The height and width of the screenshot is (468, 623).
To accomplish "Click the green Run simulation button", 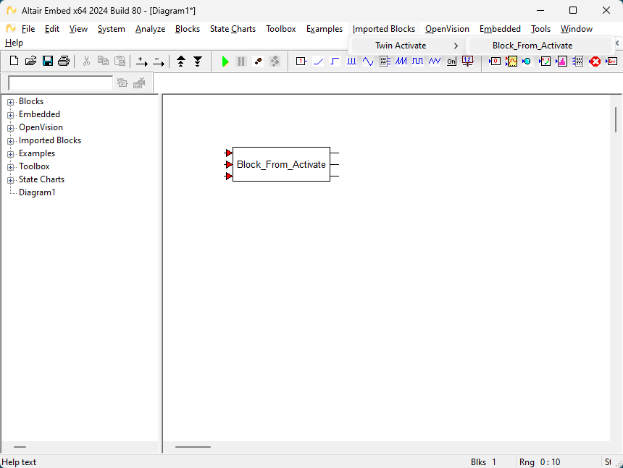I will (x=225, y=61).
